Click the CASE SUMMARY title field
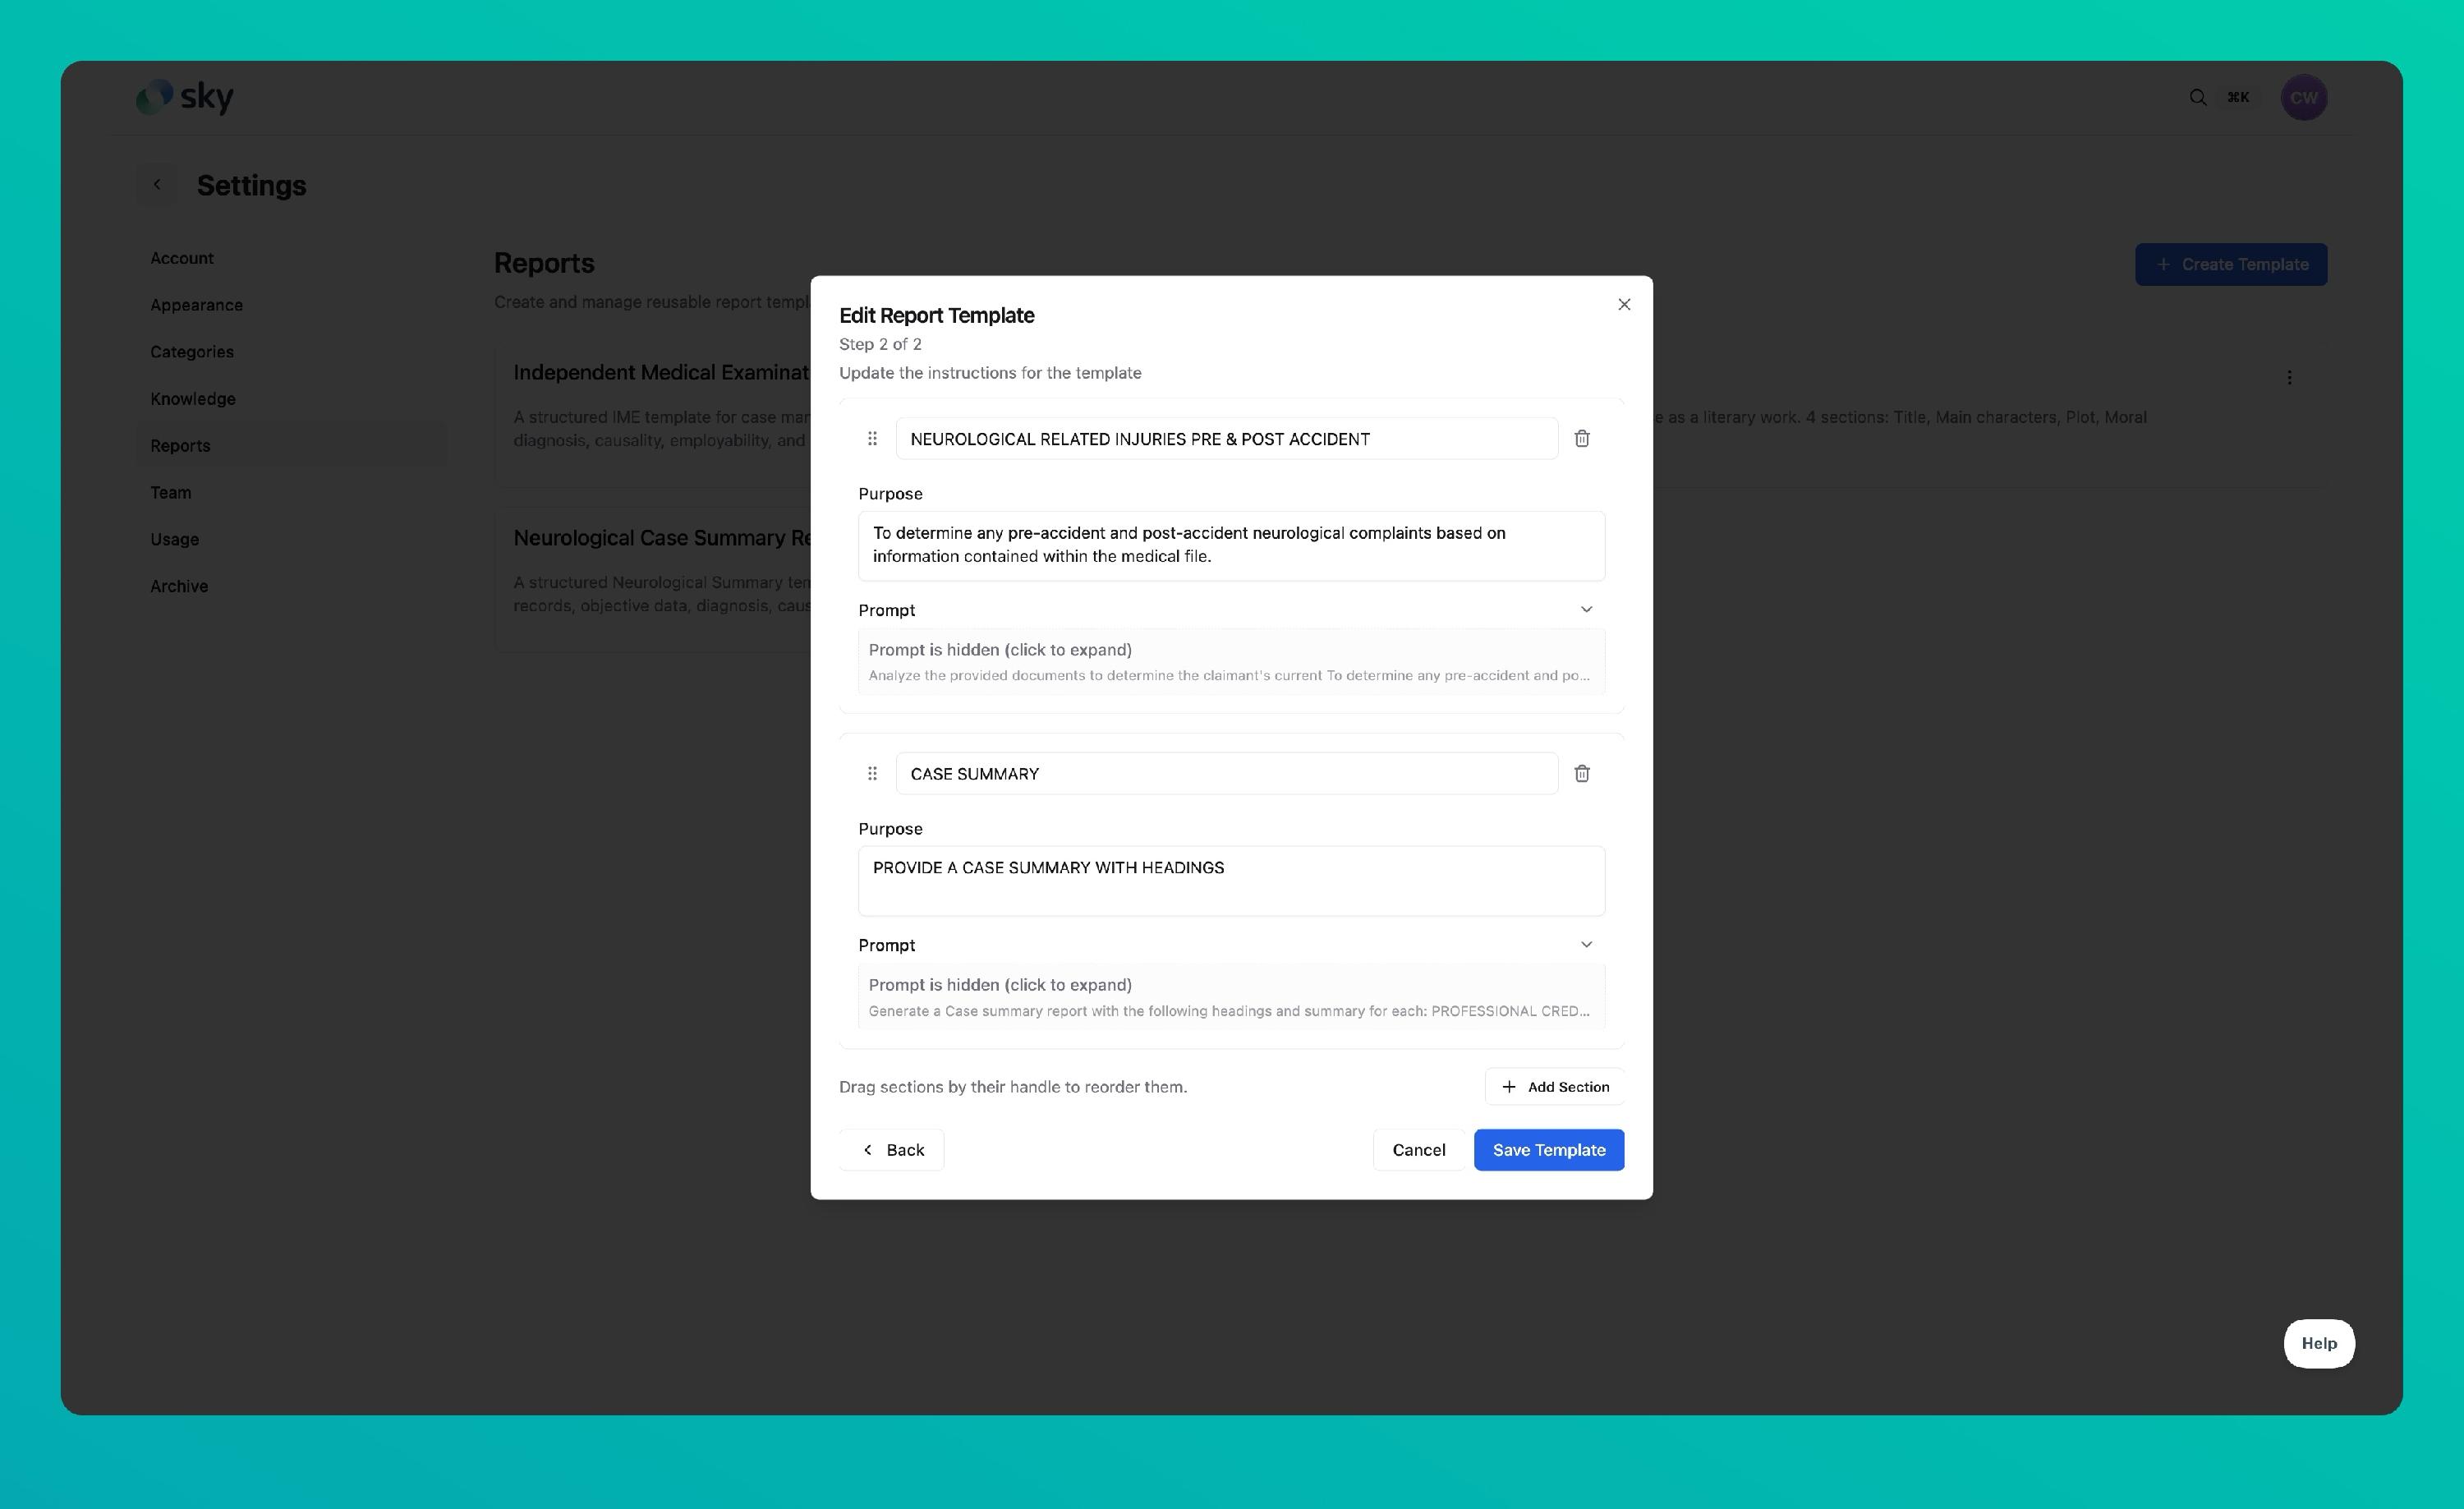This screenshot has height=1509, width=2464. tap(1226, 774)
